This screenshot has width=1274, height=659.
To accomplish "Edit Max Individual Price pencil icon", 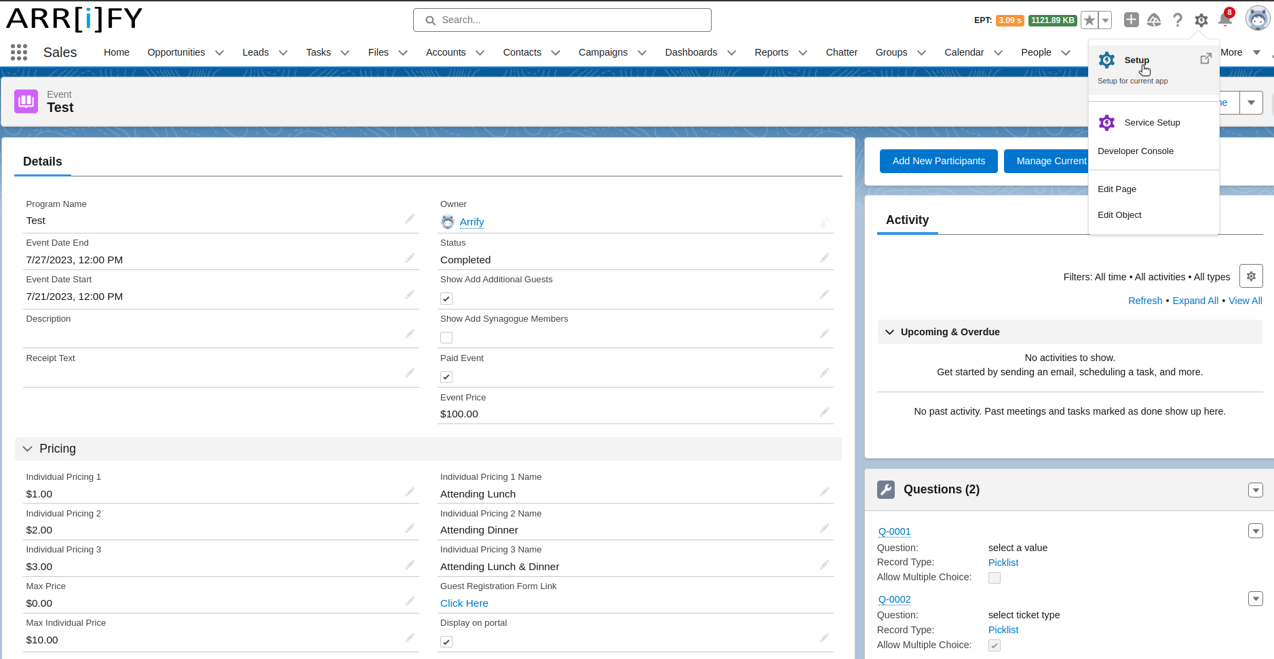I will pos(410,638).
